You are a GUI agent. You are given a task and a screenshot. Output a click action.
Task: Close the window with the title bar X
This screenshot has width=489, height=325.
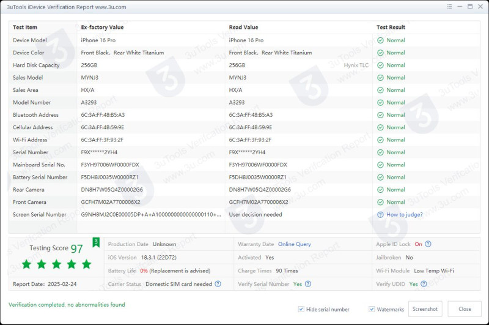point(480,7)
